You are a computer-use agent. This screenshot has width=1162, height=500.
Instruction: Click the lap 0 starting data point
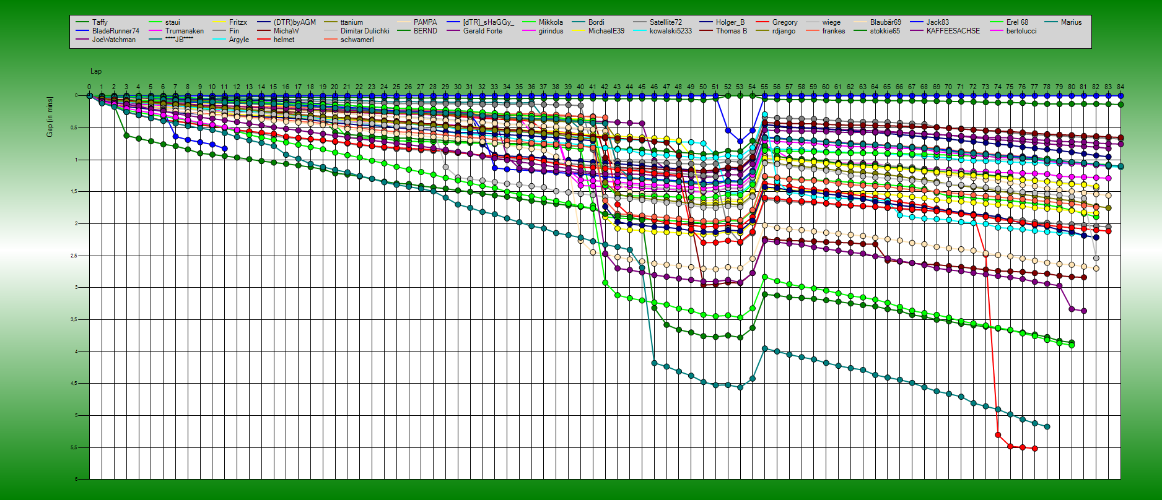90,96
